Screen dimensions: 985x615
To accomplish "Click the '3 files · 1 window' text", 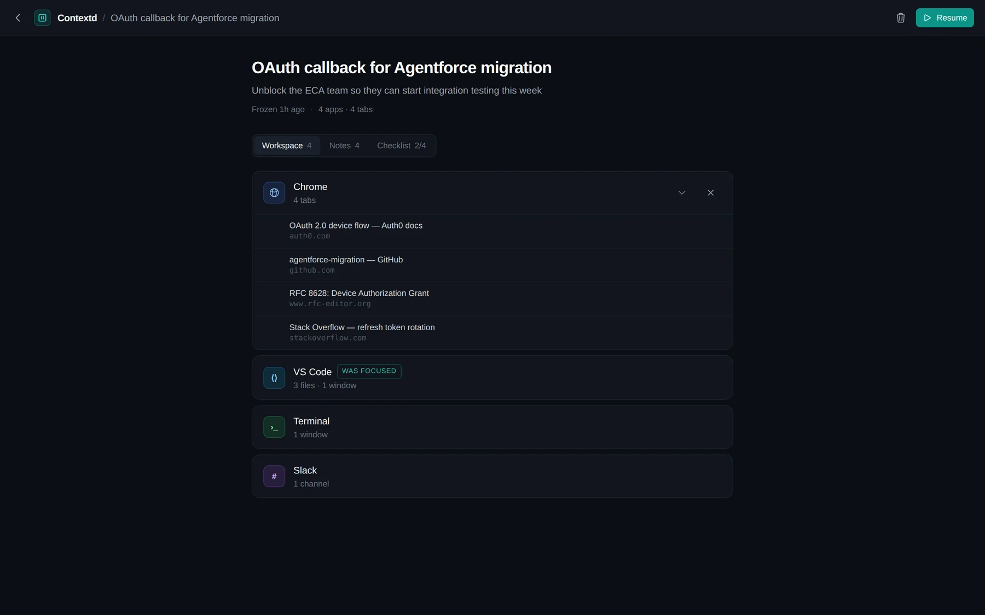I will click(325, 385).
